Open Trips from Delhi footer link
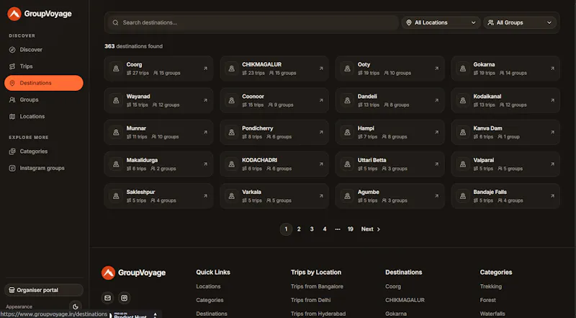This screenshot has height=318, width=576. (311, 300)
